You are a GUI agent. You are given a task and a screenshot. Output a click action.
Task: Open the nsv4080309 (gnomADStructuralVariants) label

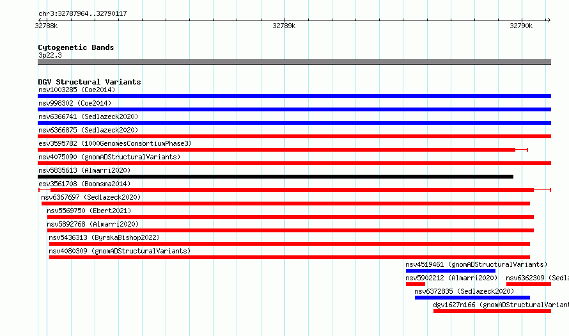[120, 251]
